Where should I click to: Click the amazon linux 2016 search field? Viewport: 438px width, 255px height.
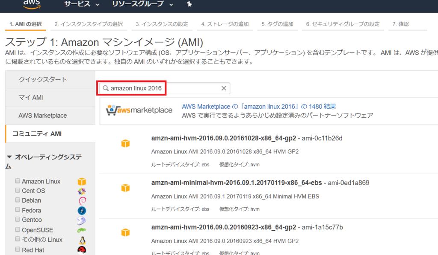[165, 88]
